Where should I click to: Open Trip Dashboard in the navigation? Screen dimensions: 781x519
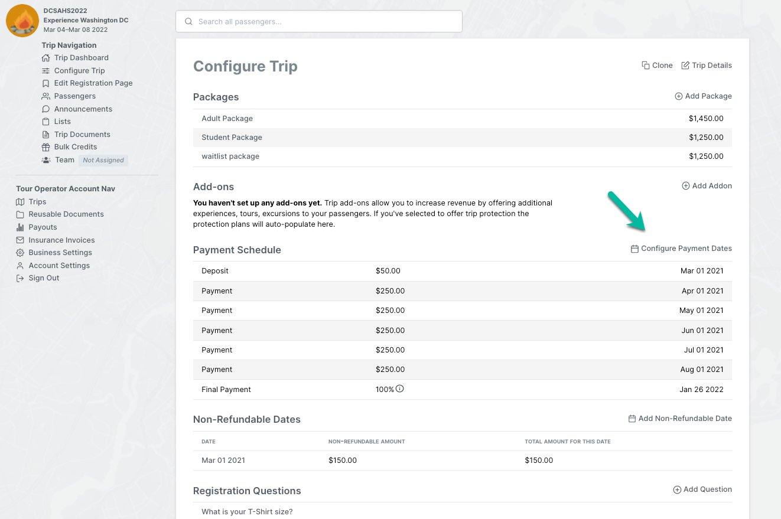(81, 58)
